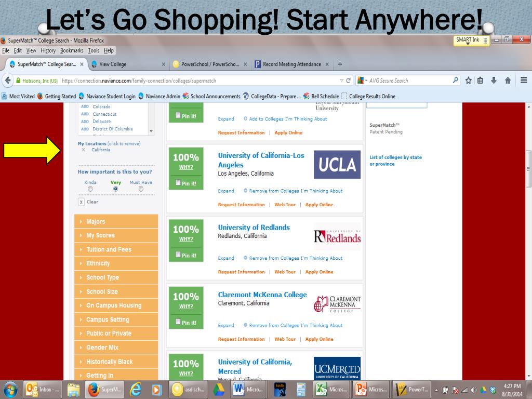Check Pin it for UCLA
The width and height of the screenshot is (532, 399).
[x=178, y=183]
